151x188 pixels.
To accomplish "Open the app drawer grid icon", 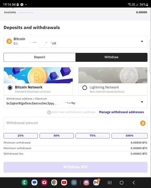I will tap(74, 183).
